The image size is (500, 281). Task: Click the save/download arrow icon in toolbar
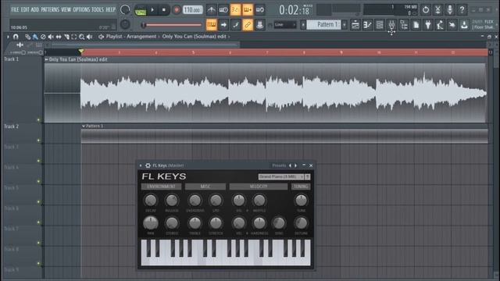(464, 24)
